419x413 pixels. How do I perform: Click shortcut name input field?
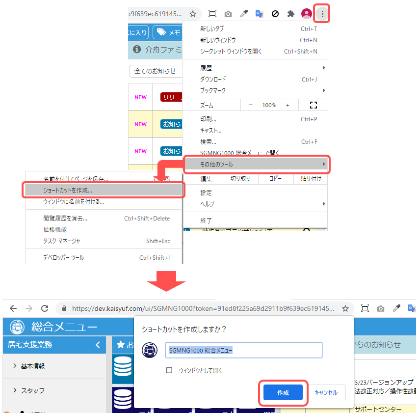[244, 350]
